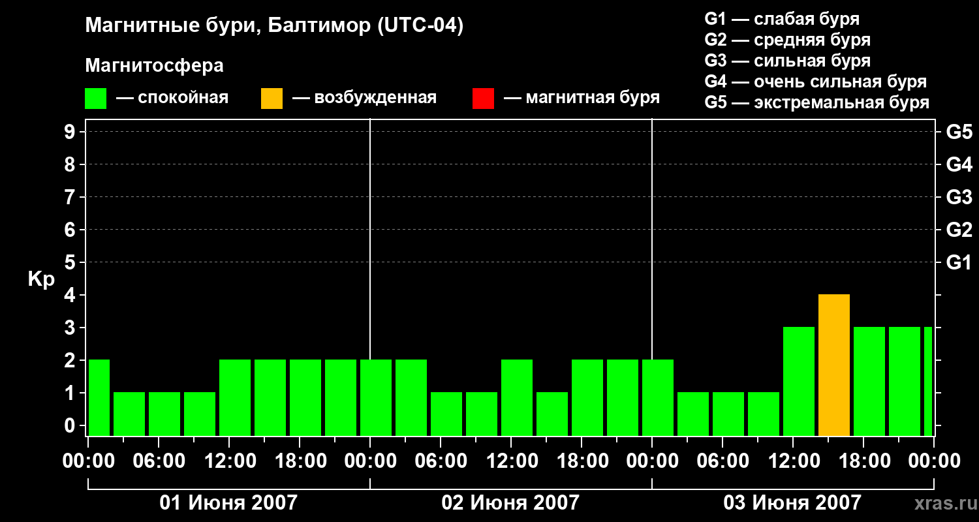Screen dimensions: 979x522
Task: Click the '12:00' time label above 02 Июня 2007
Action: tap(511, 461)
